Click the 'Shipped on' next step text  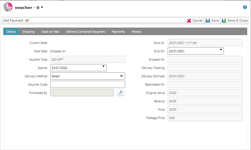coord(58,51)
